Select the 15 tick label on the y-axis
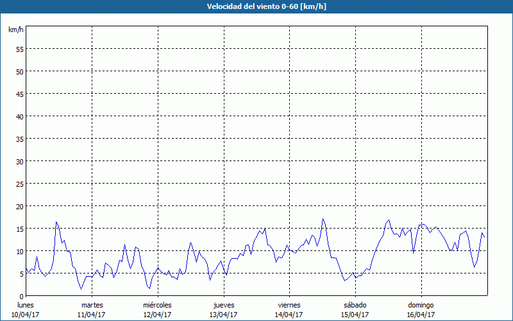The height and width of the screenshot is (321, 513). click(19, 229)
